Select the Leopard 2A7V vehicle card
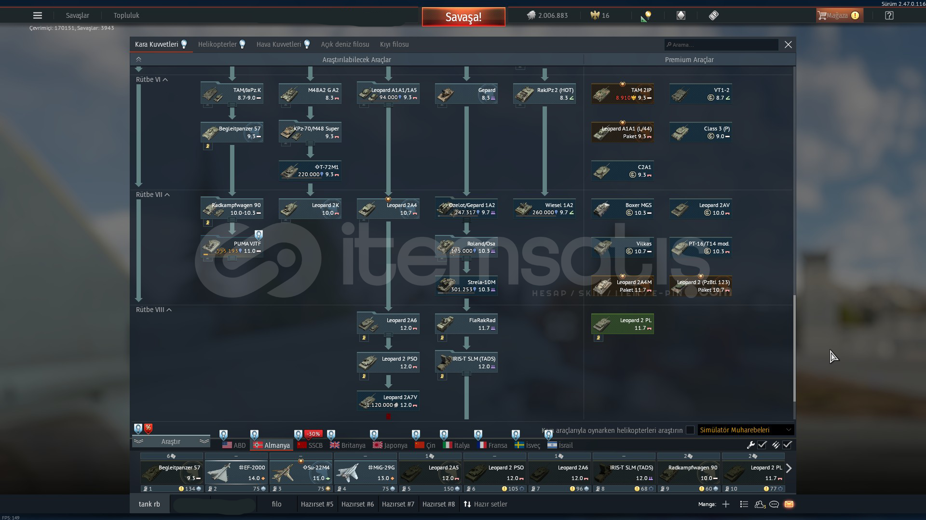 [388, 401]
